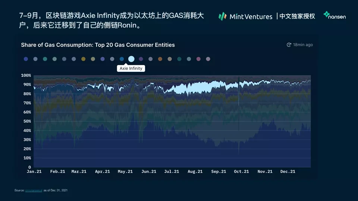Image resolution: width=358 pixels, height=201 pixels.
Task: Click the 18min ago timestamp text
Action: click(303, 45)
